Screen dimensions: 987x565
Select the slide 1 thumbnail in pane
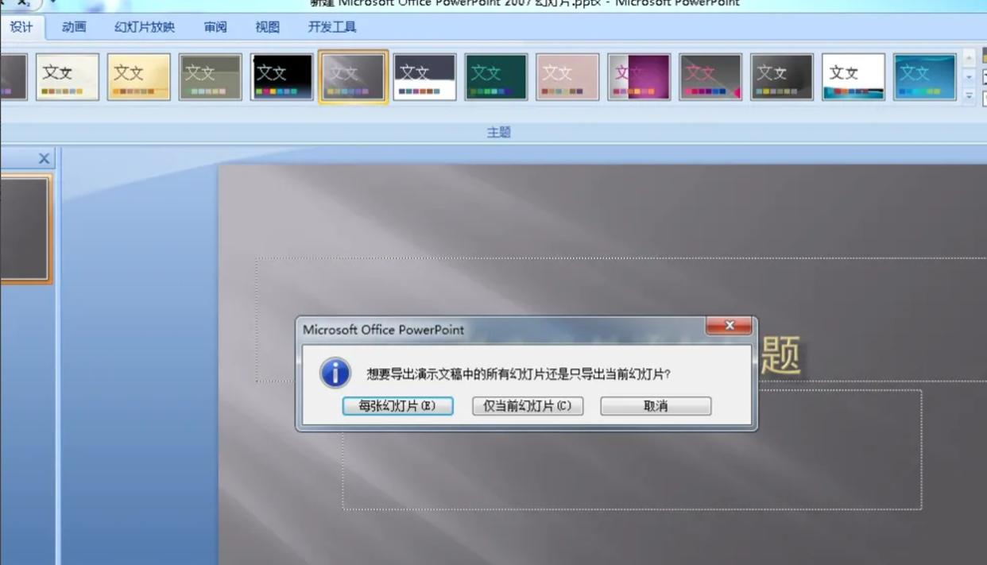[24, 229]
